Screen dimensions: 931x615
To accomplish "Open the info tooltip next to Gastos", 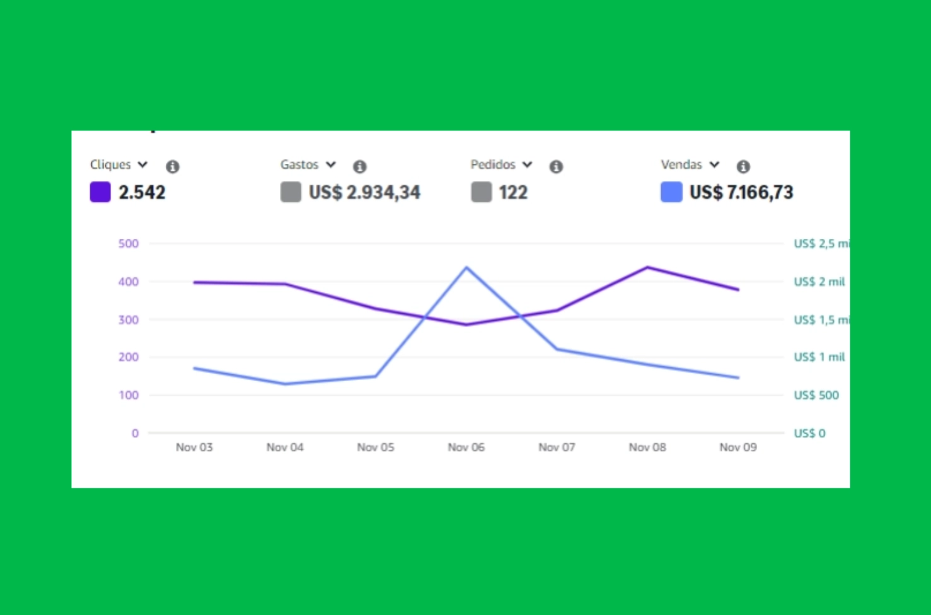I will point(359,166).
